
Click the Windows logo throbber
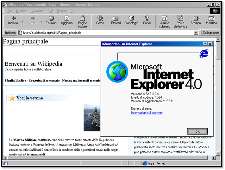click(x=215, y=11)
